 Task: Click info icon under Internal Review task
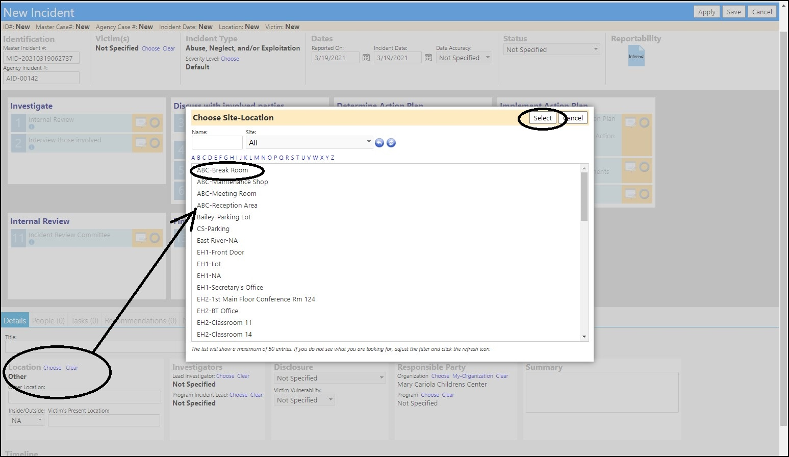32,127
